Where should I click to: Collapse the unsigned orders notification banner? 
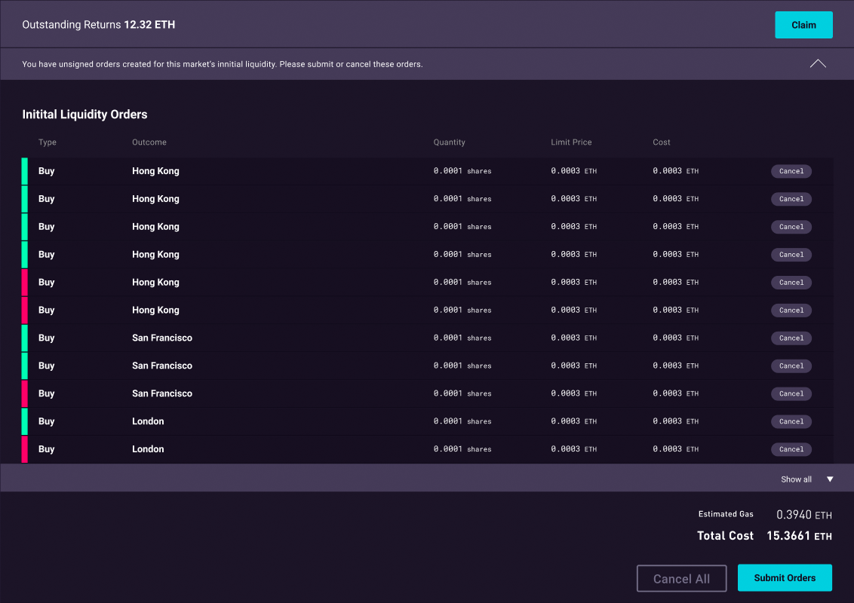818,63
